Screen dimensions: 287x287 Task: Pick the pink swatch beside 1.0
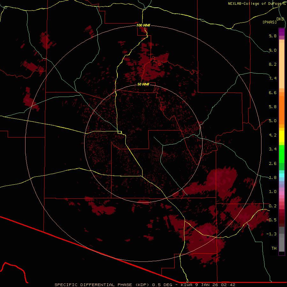coord(282,193)
